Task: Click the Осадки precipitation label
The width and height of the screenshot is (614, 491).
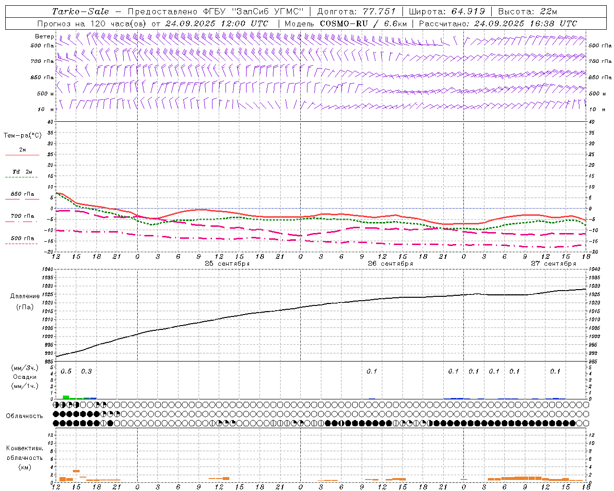Action: pyautogui.click(x=25, y=377)
